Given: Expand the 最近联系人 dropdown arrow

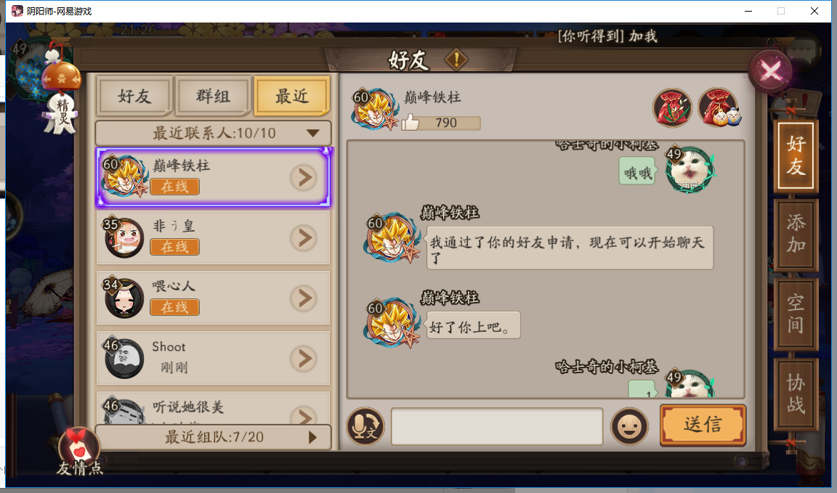Looking at the screenshot, I should (313, 133).
